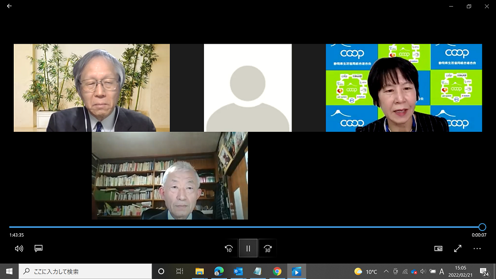Open the subtitles and audio menu
Image resolution: width=496 pixels, height=279 pixels.
39,249
